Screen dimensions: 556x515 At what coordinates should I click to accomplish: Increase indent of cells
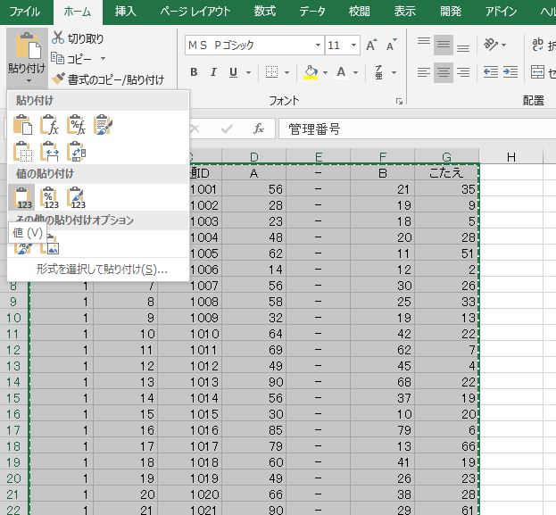[510, 72]
